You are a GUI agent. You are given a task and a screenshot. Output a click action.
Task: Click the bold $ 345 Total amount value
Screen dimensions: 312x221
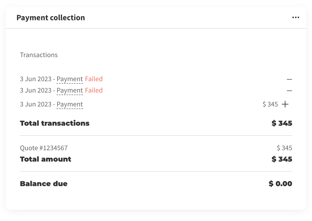[x=282, y=159]
